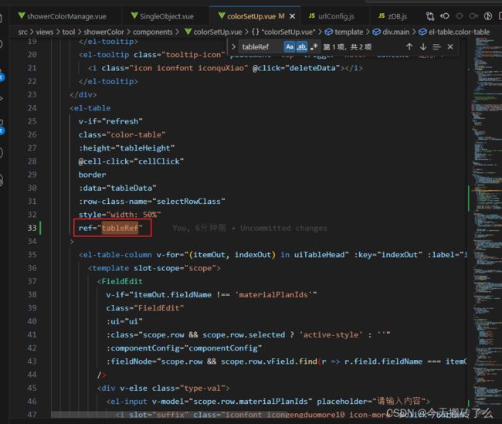Screen dimensions: 502x424
Task: Click the minimap on the right edge
Action: click(x=486, y=224)
